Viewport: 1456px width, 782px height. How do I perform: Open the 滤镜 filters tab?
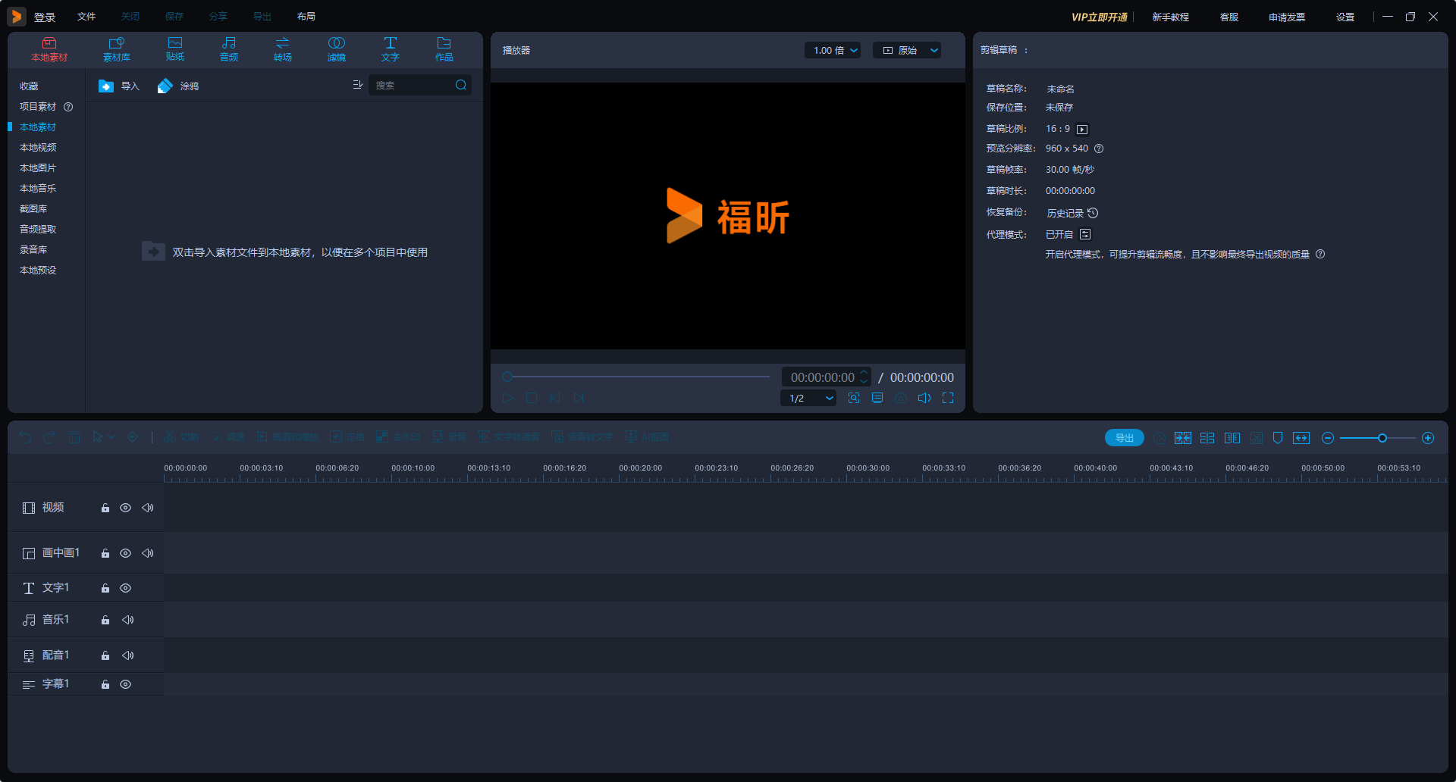337,49
